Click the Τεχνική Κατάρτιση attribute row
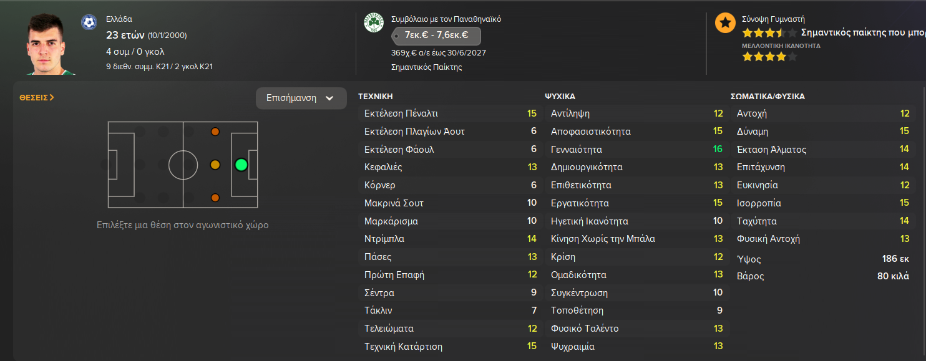The width and height of the screenshot is (926, 361). tap(447, 346)
